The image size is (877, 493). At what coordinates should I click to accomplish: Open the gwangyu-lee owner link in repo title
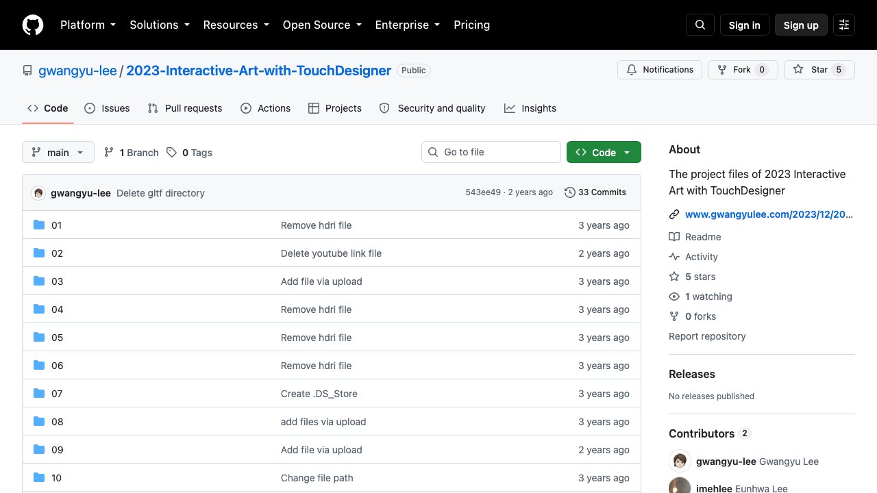pyautogui.click(x=77, y=71)
